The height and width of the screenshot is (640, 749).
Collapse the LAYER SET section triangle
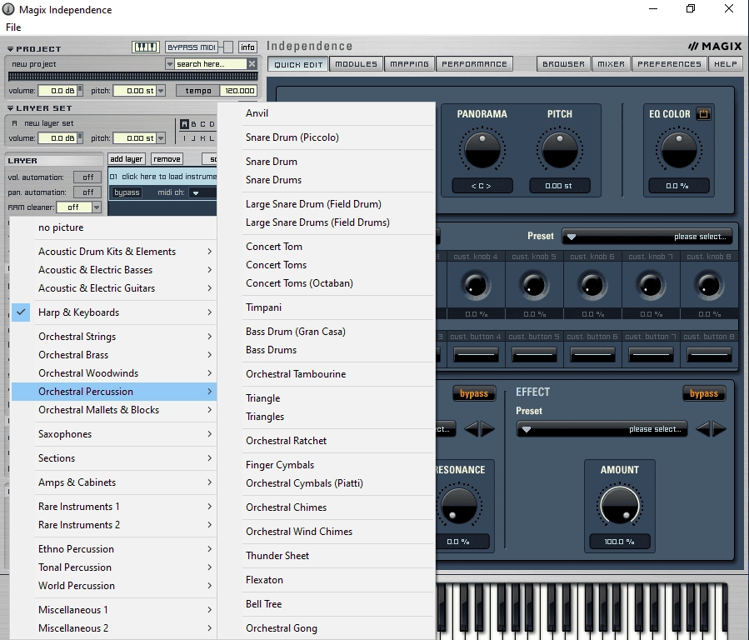10,108
